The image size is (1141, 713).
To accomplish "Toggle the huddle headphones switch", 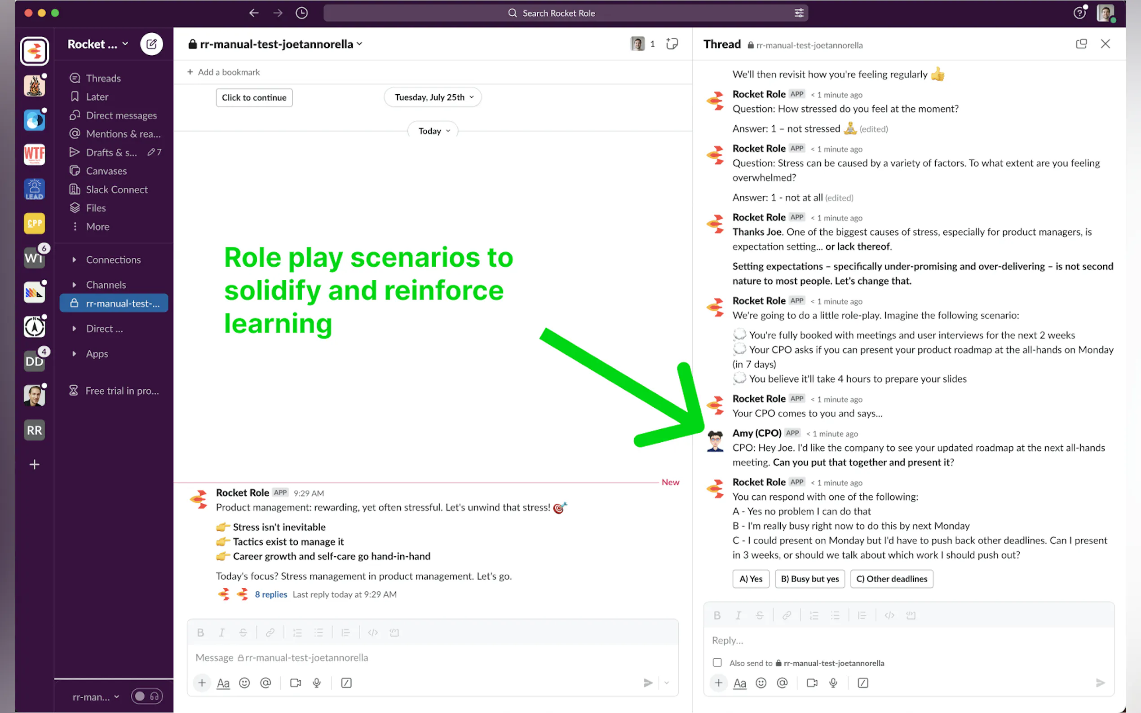I will coord(147,696).
